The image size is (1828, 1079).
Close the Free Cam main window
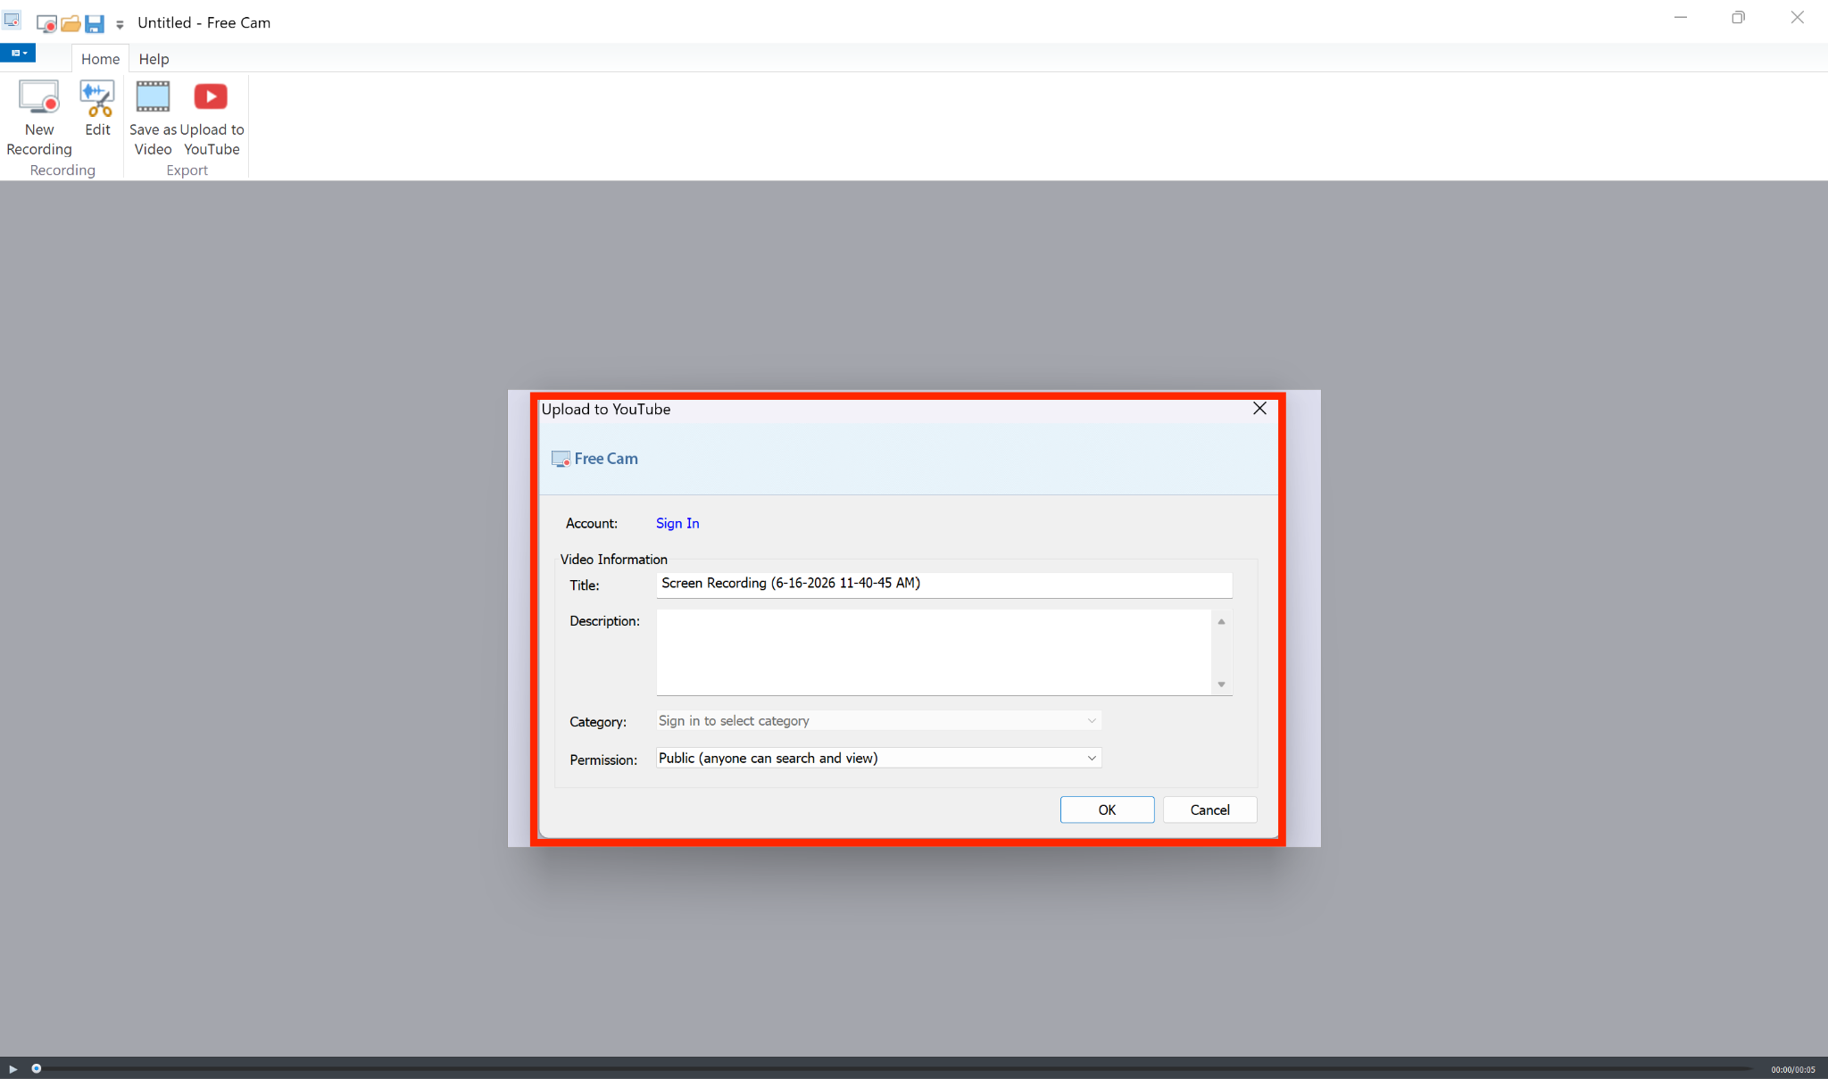1798,18
